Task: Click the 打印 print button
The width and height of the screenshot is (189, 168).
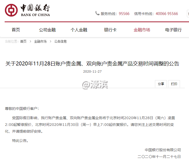Action: [x=174, y=84]
